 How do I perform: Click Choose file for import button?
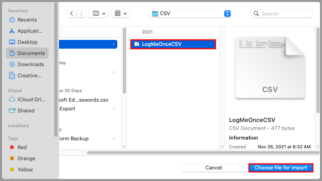281,168
